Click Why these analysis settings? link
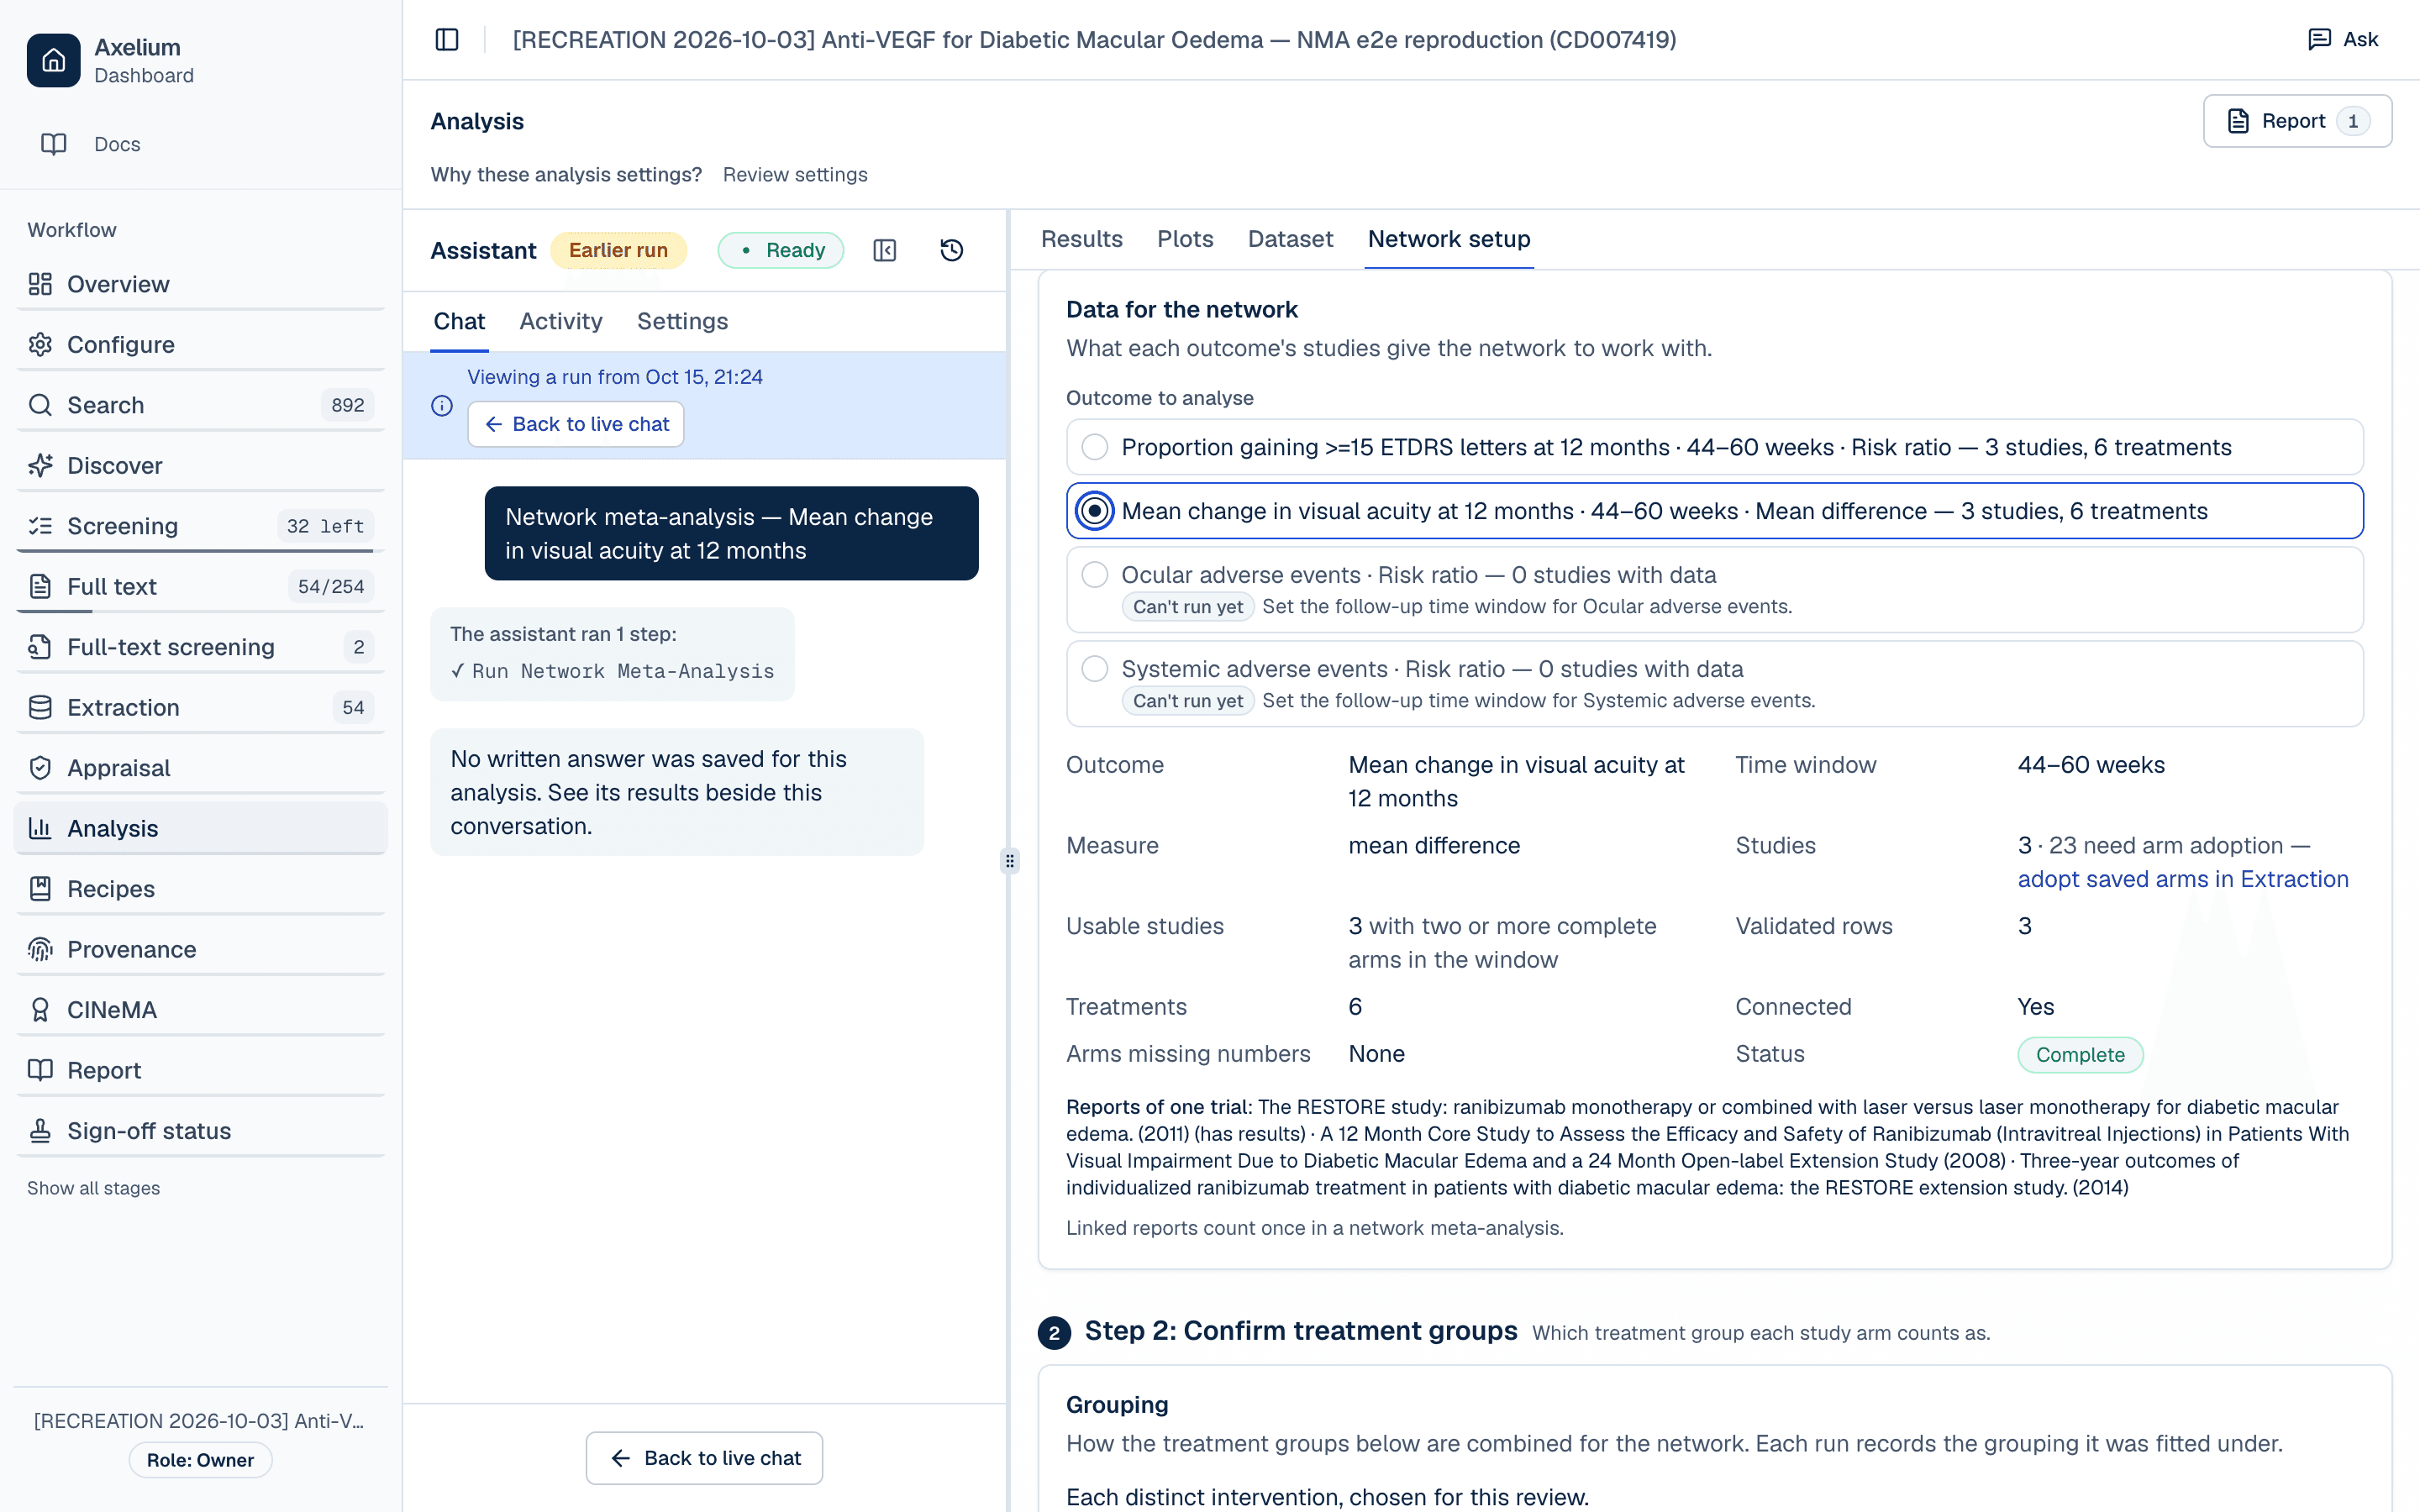 [566, 174]
